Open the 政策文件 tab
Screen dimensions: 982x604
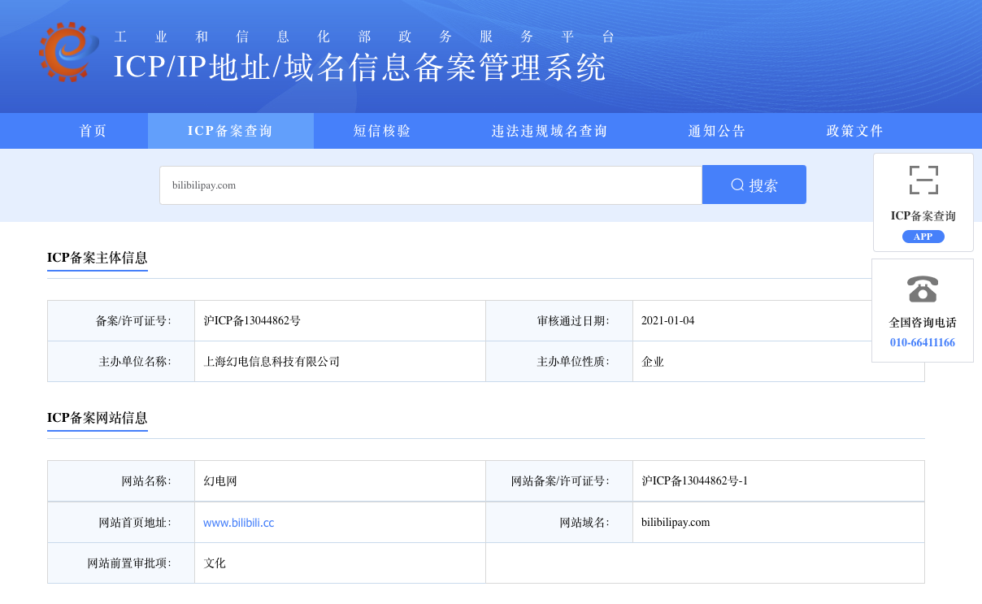(855, 131)
